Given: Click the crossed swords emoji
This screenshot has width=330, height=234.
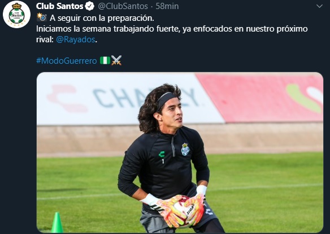Looking at the screenshot, I should point(116,60).
